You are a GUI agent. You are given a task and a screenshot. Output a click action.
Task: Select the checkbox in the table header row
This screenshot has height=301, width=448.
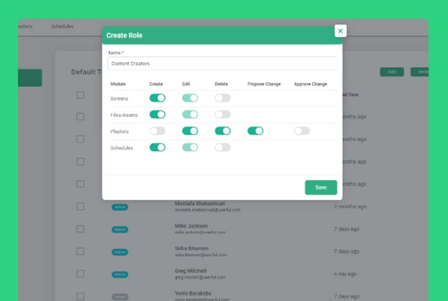click(80, 95)
